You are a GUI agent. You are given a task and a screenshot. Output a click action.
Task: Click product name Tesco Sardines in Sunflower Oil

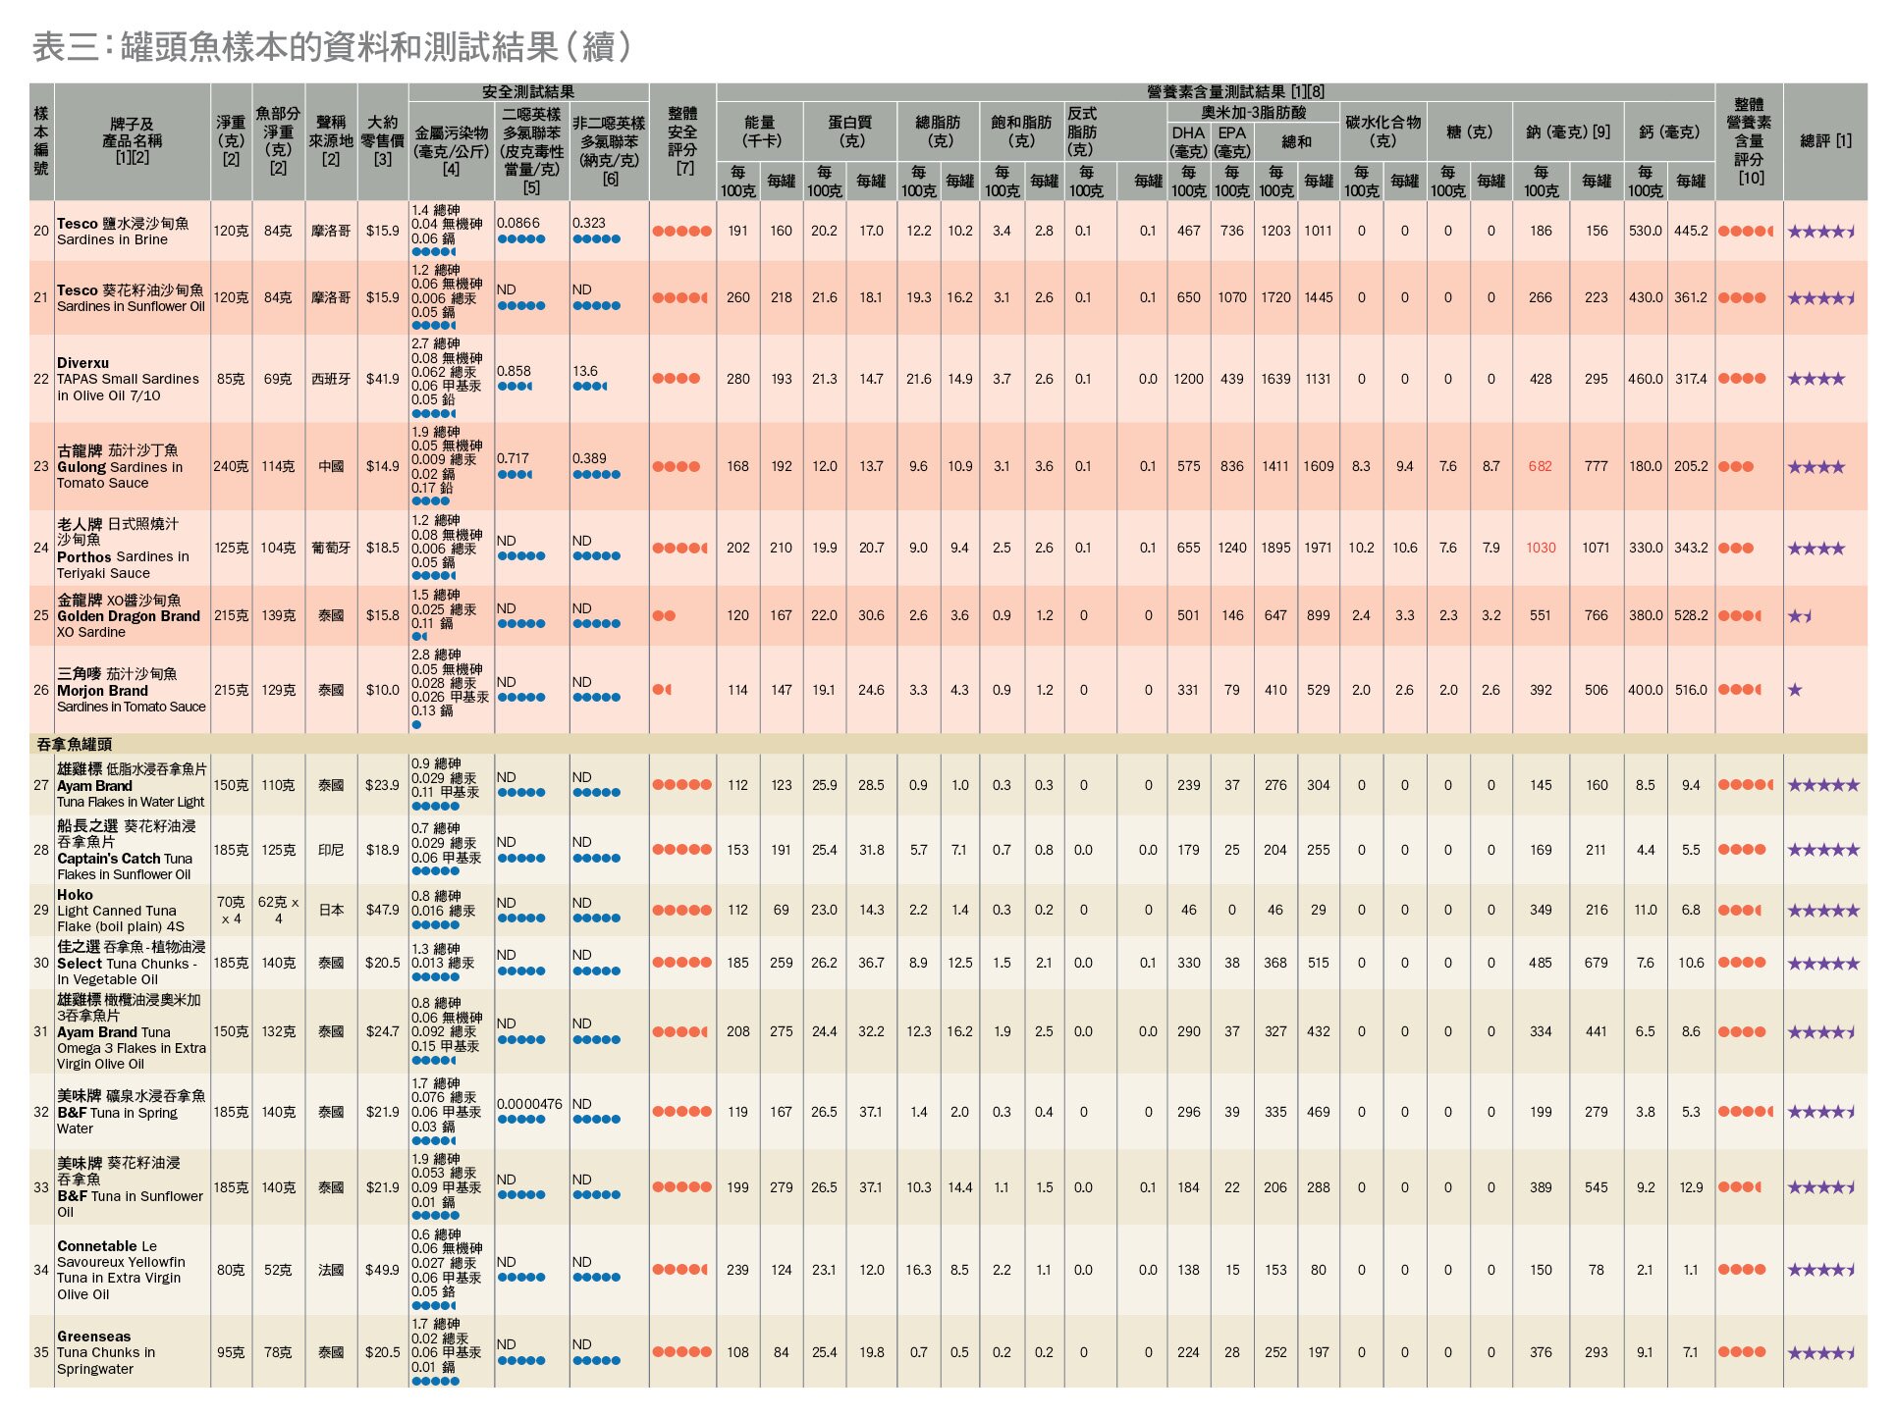[x=131, y=298]
